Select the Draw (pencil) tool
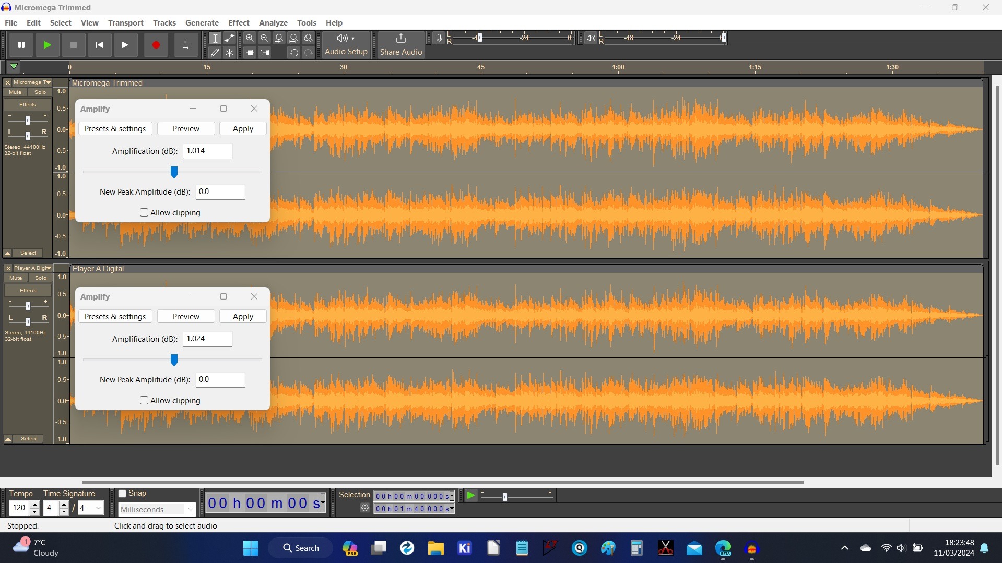This screenshot has width=1002, height=563. (x=215, y=52)
